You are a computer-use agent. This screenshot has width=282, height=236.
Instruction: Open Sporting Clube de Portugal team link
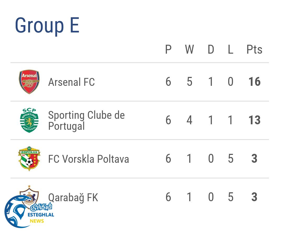point(86,120)
